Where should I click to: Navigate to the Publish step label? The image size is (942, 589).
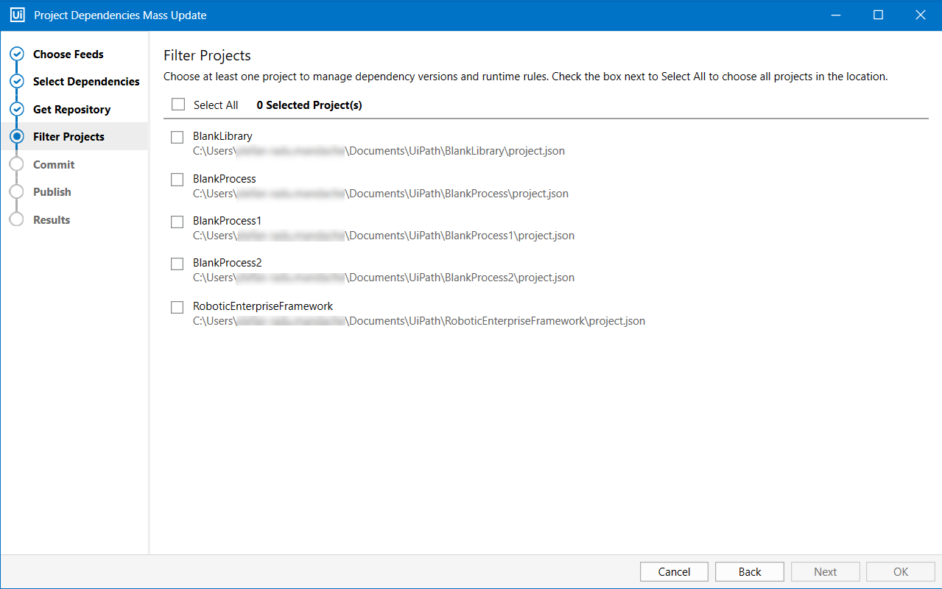tap(51, 191)
